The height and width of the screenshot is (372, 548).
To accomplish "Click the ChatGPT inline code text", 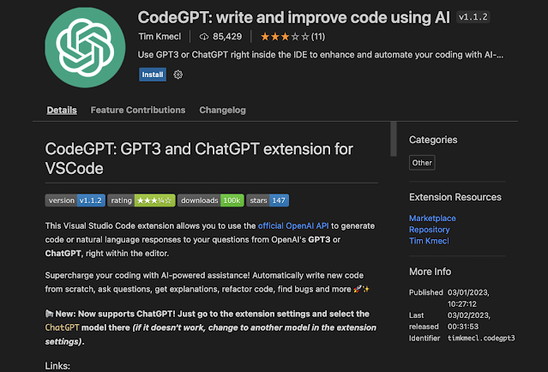I will pyautogui.click(x=63, y=327).
